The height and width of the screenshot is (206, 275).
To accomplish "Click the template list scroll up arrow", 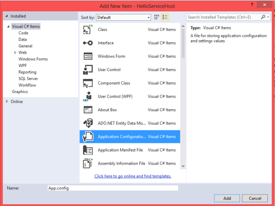I will coord(183,26).
